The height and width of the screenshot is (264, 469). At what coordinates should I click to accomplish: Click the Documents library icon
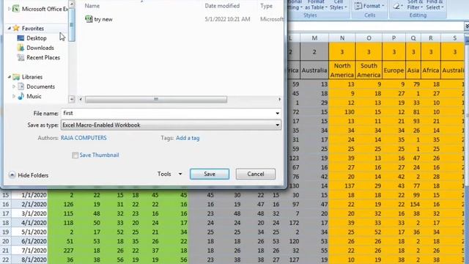pos(21,87)
